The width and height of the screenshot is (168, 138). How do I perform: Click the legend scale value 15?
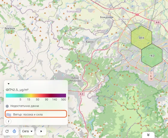click(28, 100)
